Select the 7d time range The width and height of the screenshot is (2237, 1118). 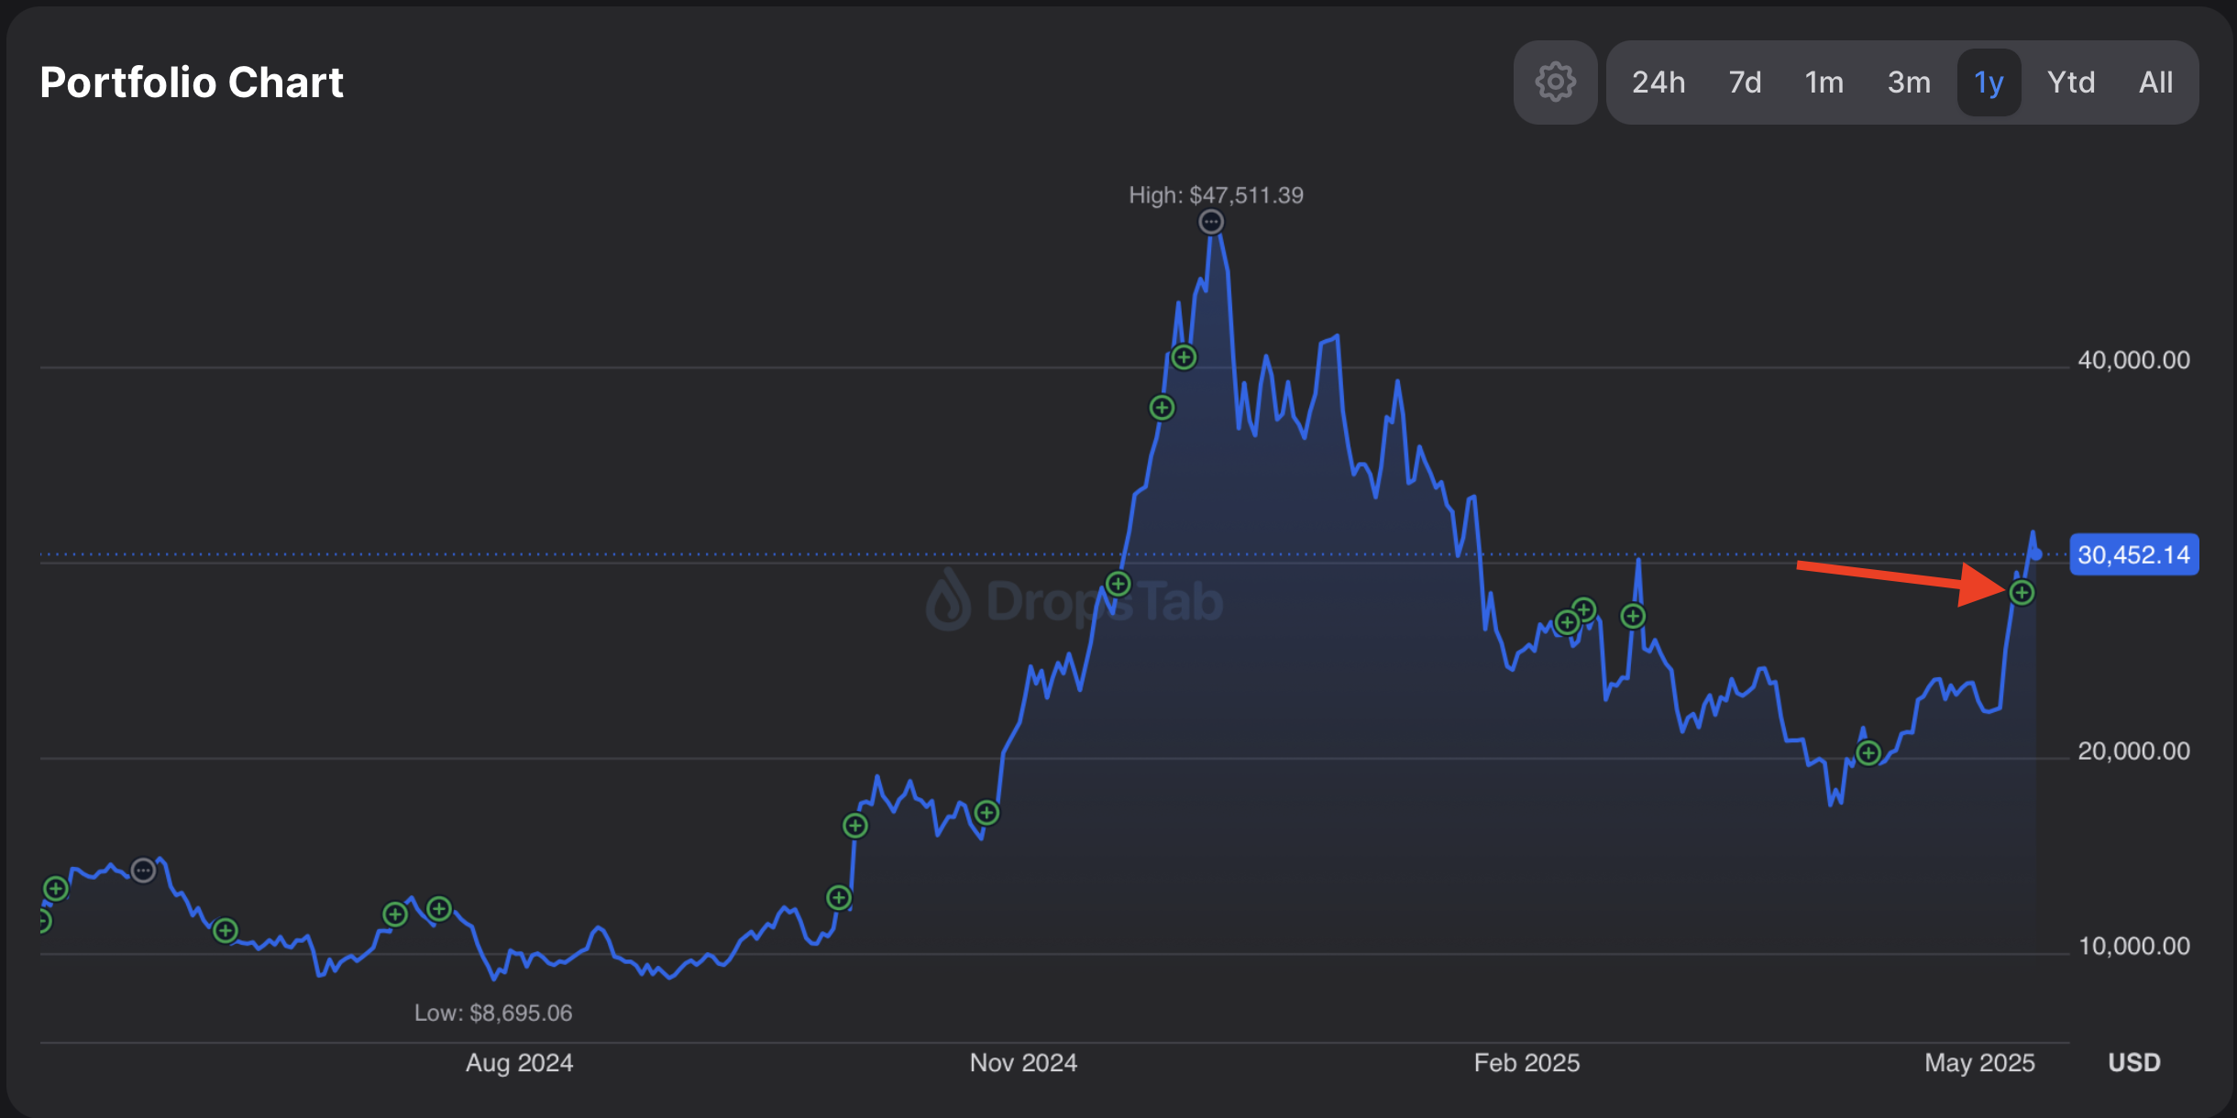point(1745,82)
